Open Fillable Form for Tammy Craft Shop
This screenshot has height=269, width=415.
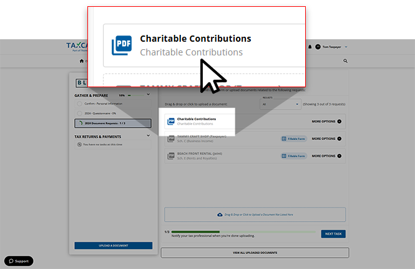pyautogui.click(x=293, y=139)
